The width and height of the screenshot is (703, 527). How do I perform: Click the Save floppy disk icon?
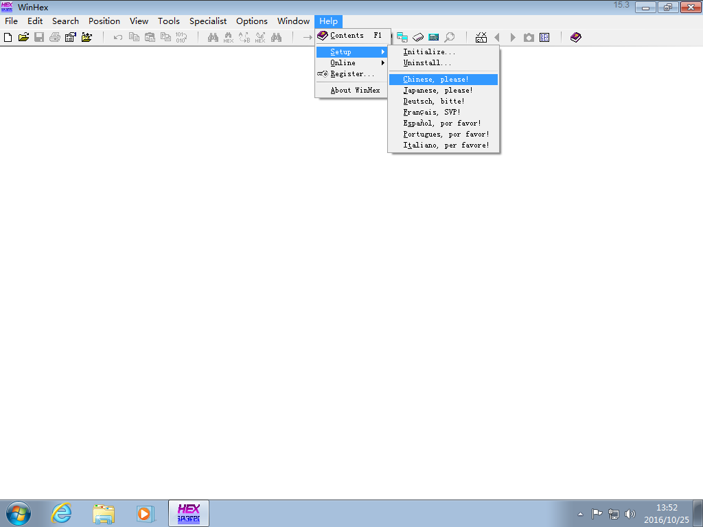(x=39, y=37)
